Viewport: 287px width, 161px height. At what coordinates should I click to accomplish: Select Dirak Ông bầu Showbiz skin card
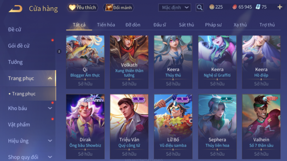click(85, 126)
